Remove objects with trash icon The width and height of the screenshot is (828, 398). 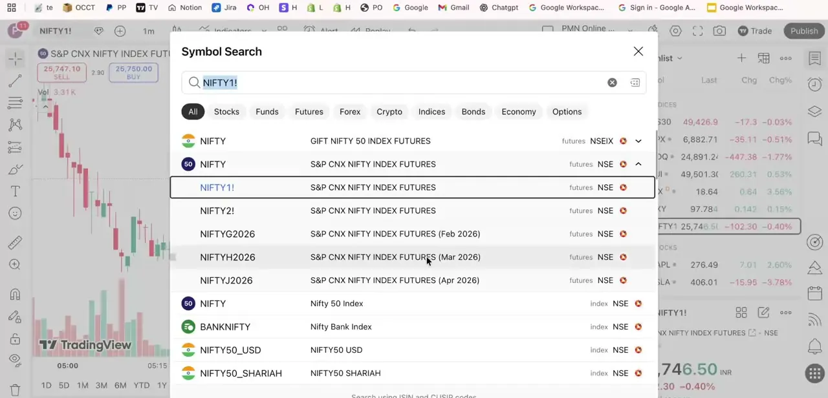coord(16,390)
